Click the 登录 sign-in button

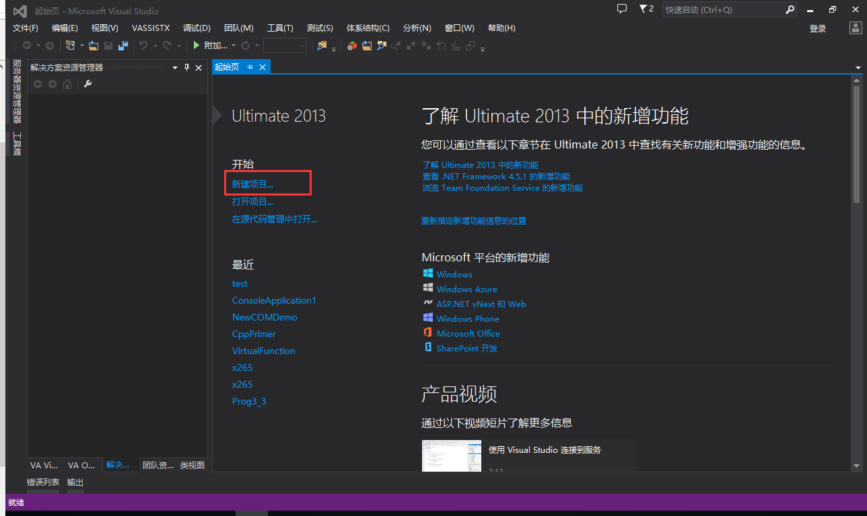(x=818, y=28)
